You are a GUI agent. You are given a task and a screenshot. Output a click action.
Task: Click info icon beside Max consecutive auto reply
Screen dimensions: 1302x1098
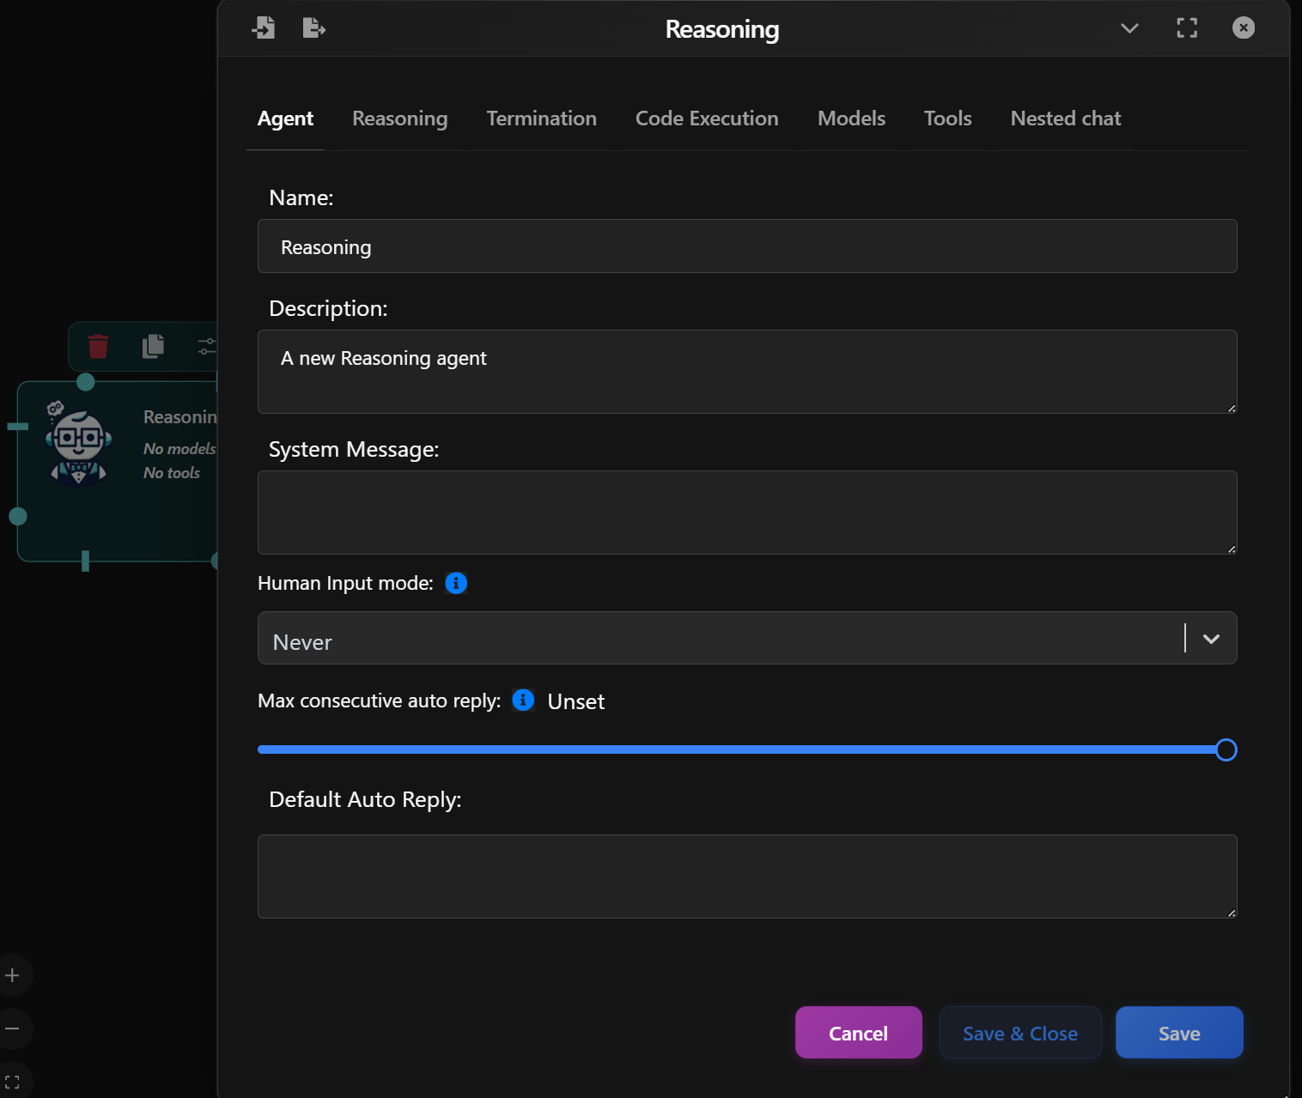click(x=522, y=701)
